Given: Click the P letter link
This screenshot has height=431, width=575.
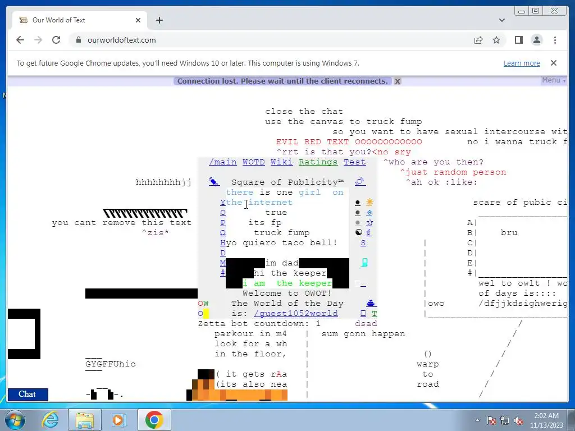Looking at the screenshot, I should pyautogui.click(x=222, y=222).
